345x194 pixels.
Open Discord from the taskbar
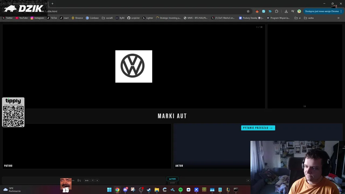[x=125, y=190]
